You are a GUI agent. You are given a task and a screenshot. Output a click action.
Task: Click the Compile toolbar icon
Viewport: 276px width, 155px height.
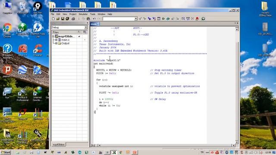click(x=183, y=19)
